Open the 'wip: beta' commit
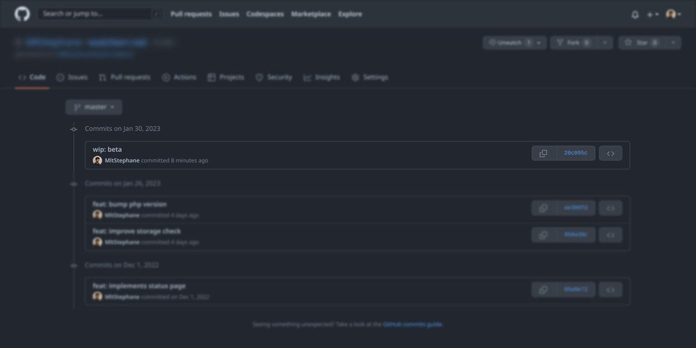696x348 pixels. (107, 150)
